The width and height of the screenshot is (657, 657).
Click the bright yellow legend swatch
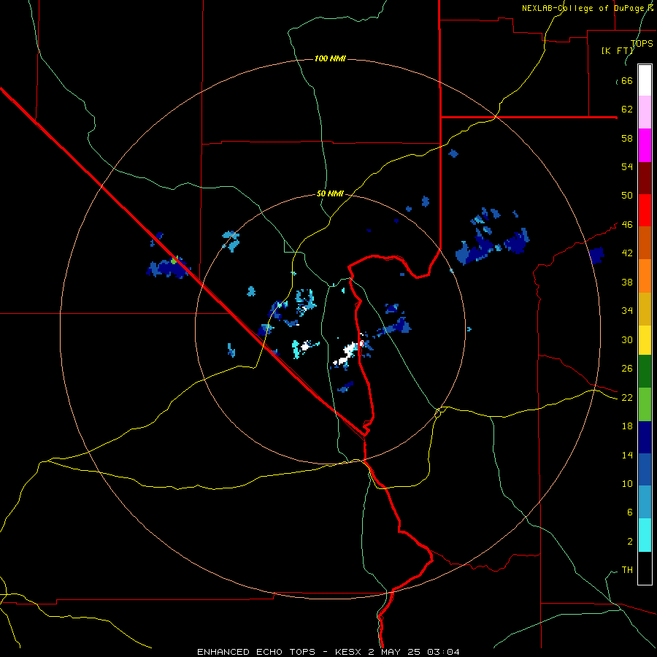[x=645, y=340]
